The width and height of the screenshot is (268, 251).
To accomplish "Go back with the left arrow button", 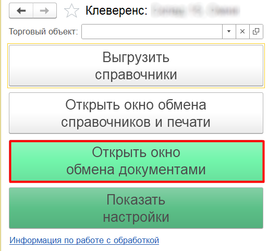I will [21, 10].
